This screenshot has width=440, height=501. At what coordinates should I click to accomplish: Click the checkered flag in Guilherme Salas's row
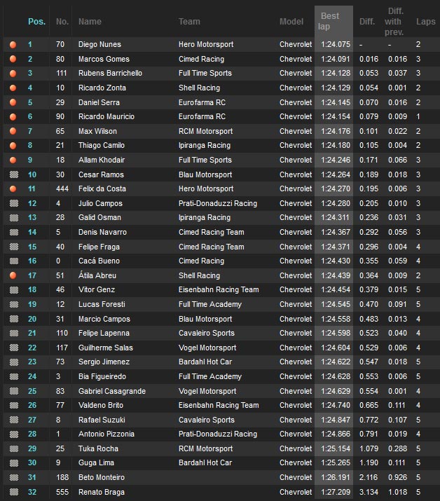tap(14, 348)
